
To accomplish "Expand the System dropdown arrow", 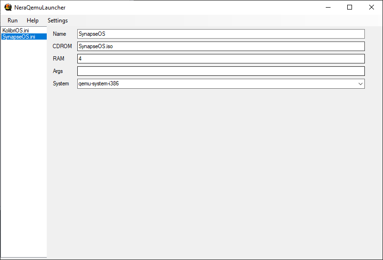I will (360, 84).
